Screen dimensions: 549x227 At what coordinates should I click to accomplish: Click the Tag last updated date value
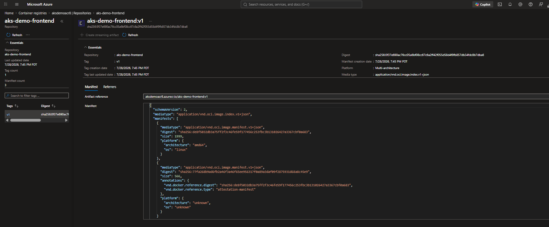point(133,75)
